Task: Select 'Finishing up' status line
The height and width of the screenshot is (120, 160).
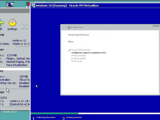Action: coord(76,61)
